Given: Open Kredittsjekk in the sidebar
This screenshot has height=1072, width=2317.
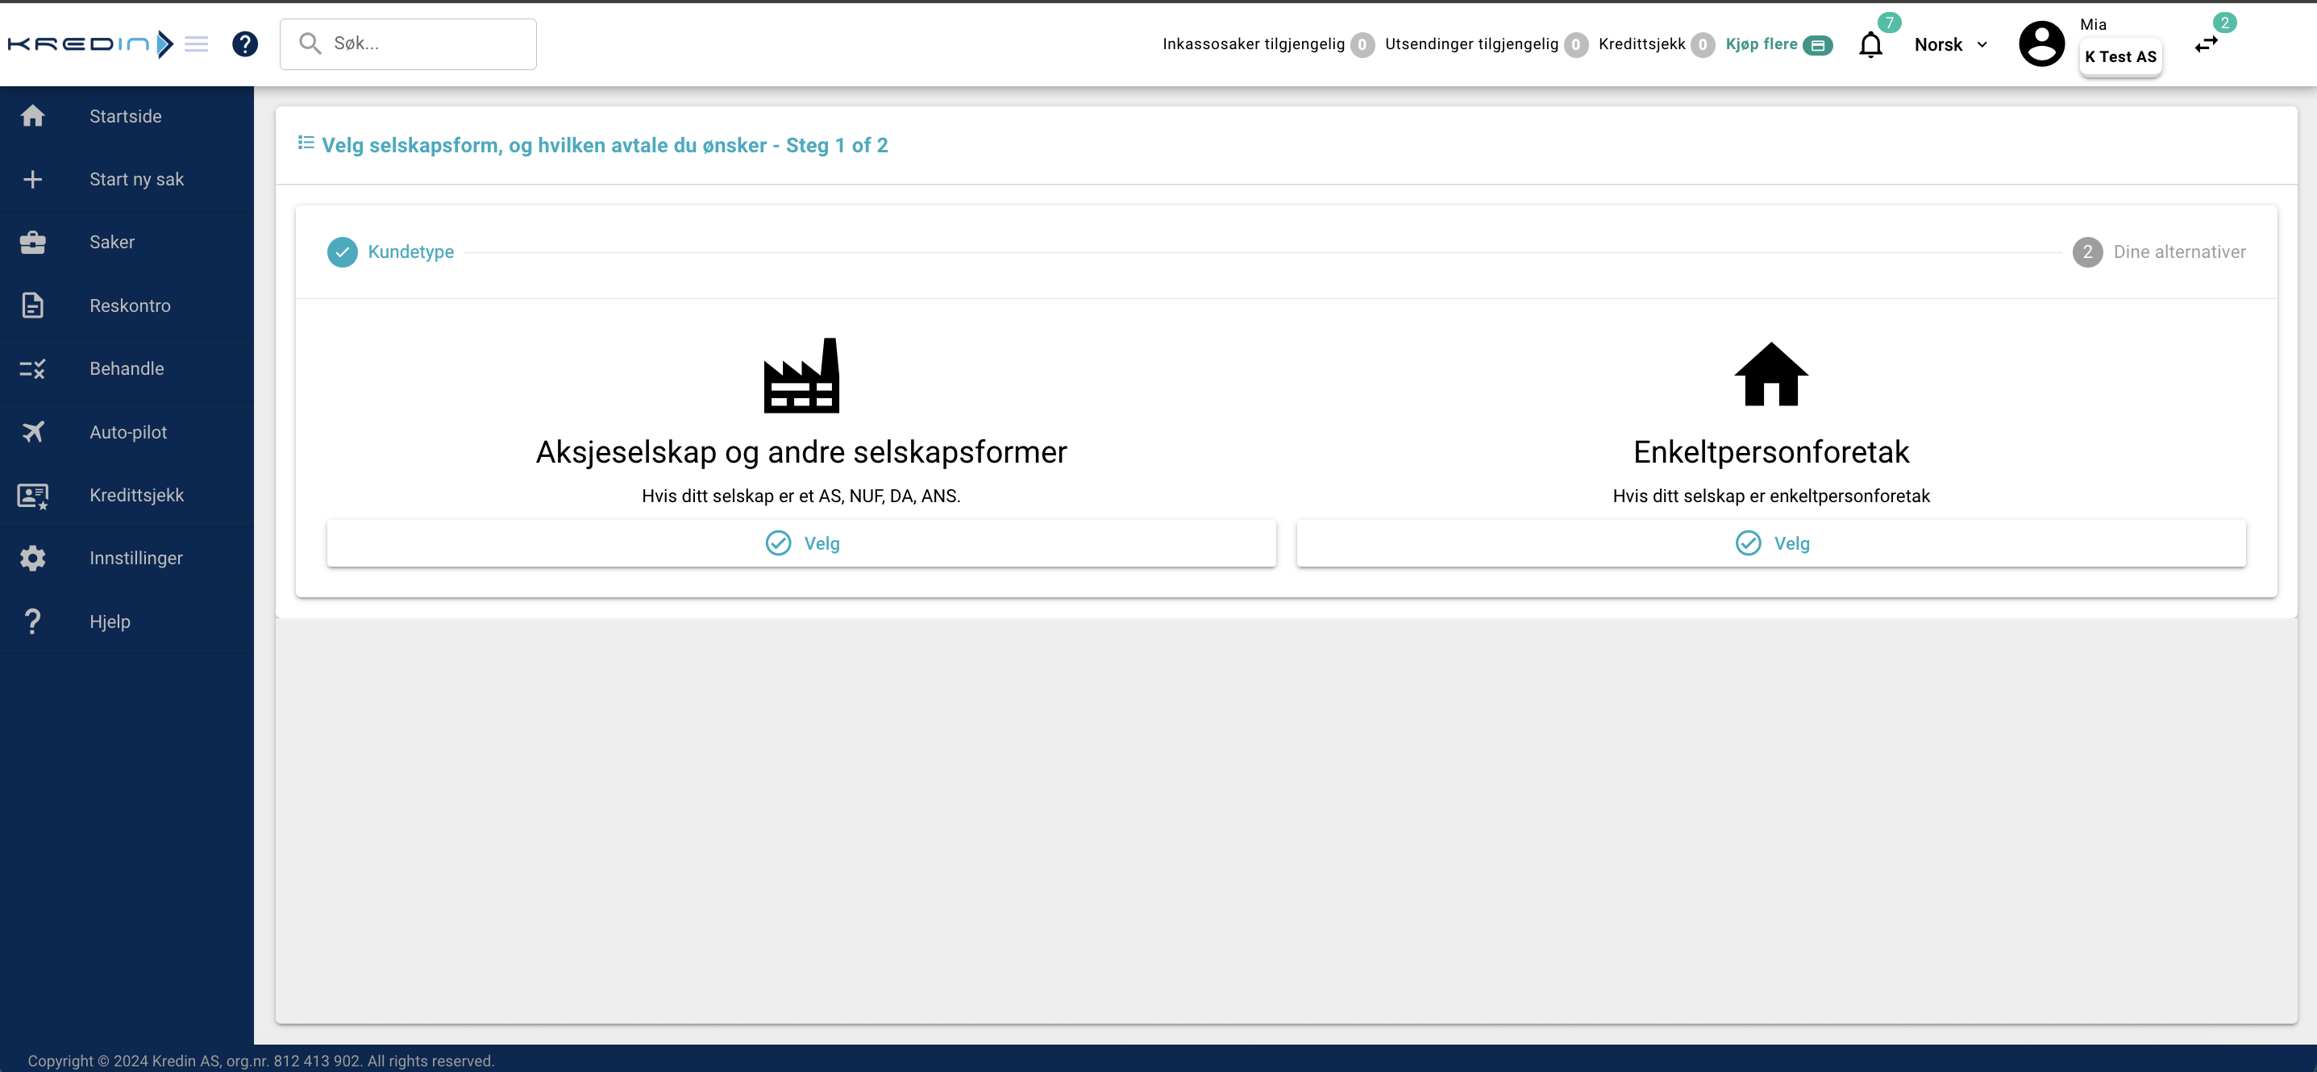Looking at the screenshot, I should 127,496.
